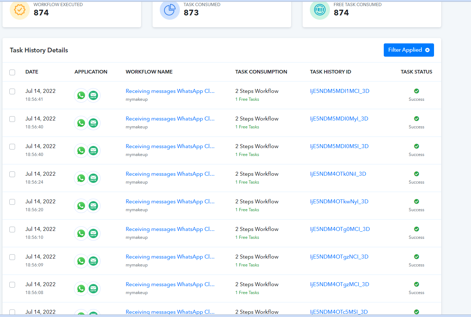Open the workflow name link in the 18:56:24 row
Image resolution: width=471 pixels, height=317 pixels.
[170, 174]
